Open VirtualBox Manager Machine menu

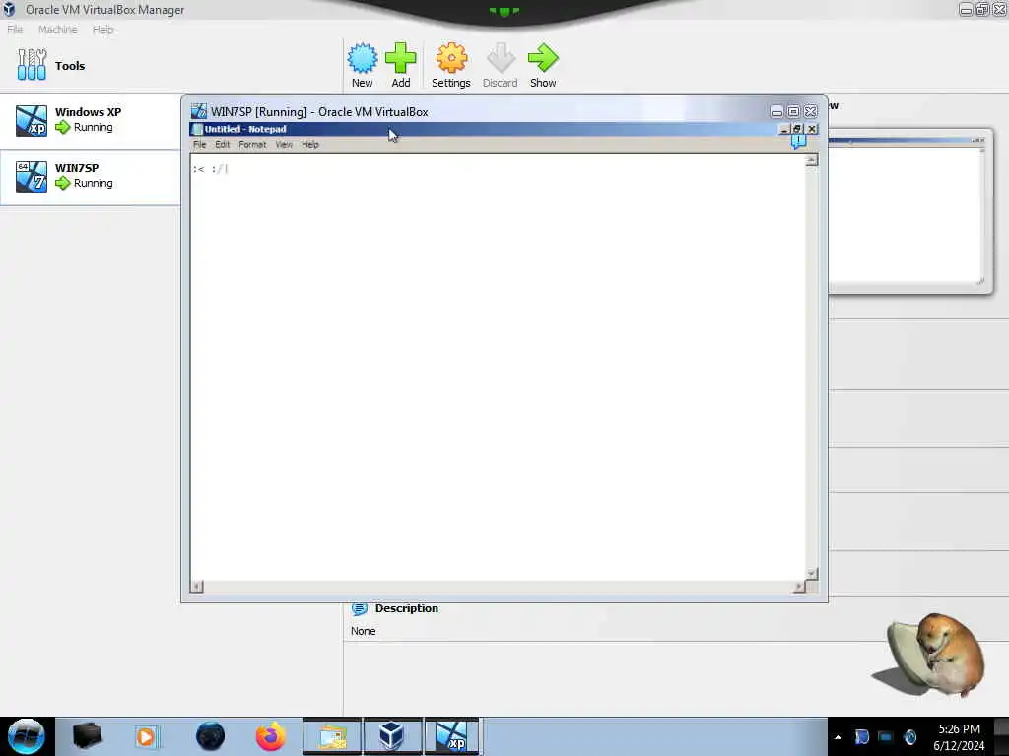coord(58,30)
